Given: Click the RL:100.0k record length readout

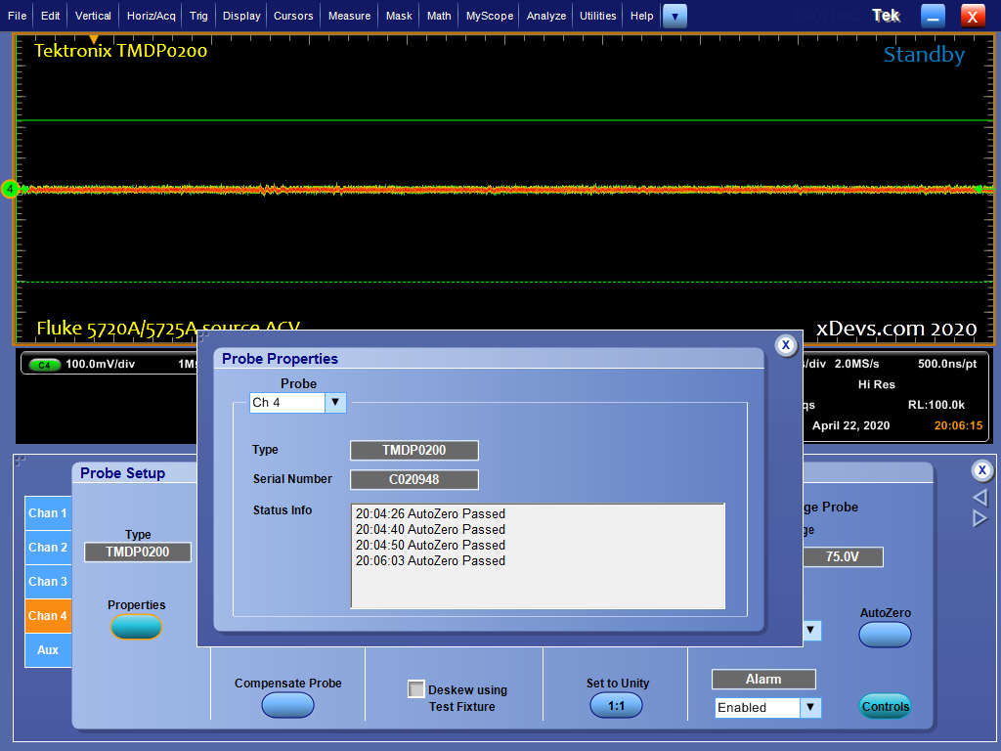Looking at the screenshot, I should click(x=936, y=405).
